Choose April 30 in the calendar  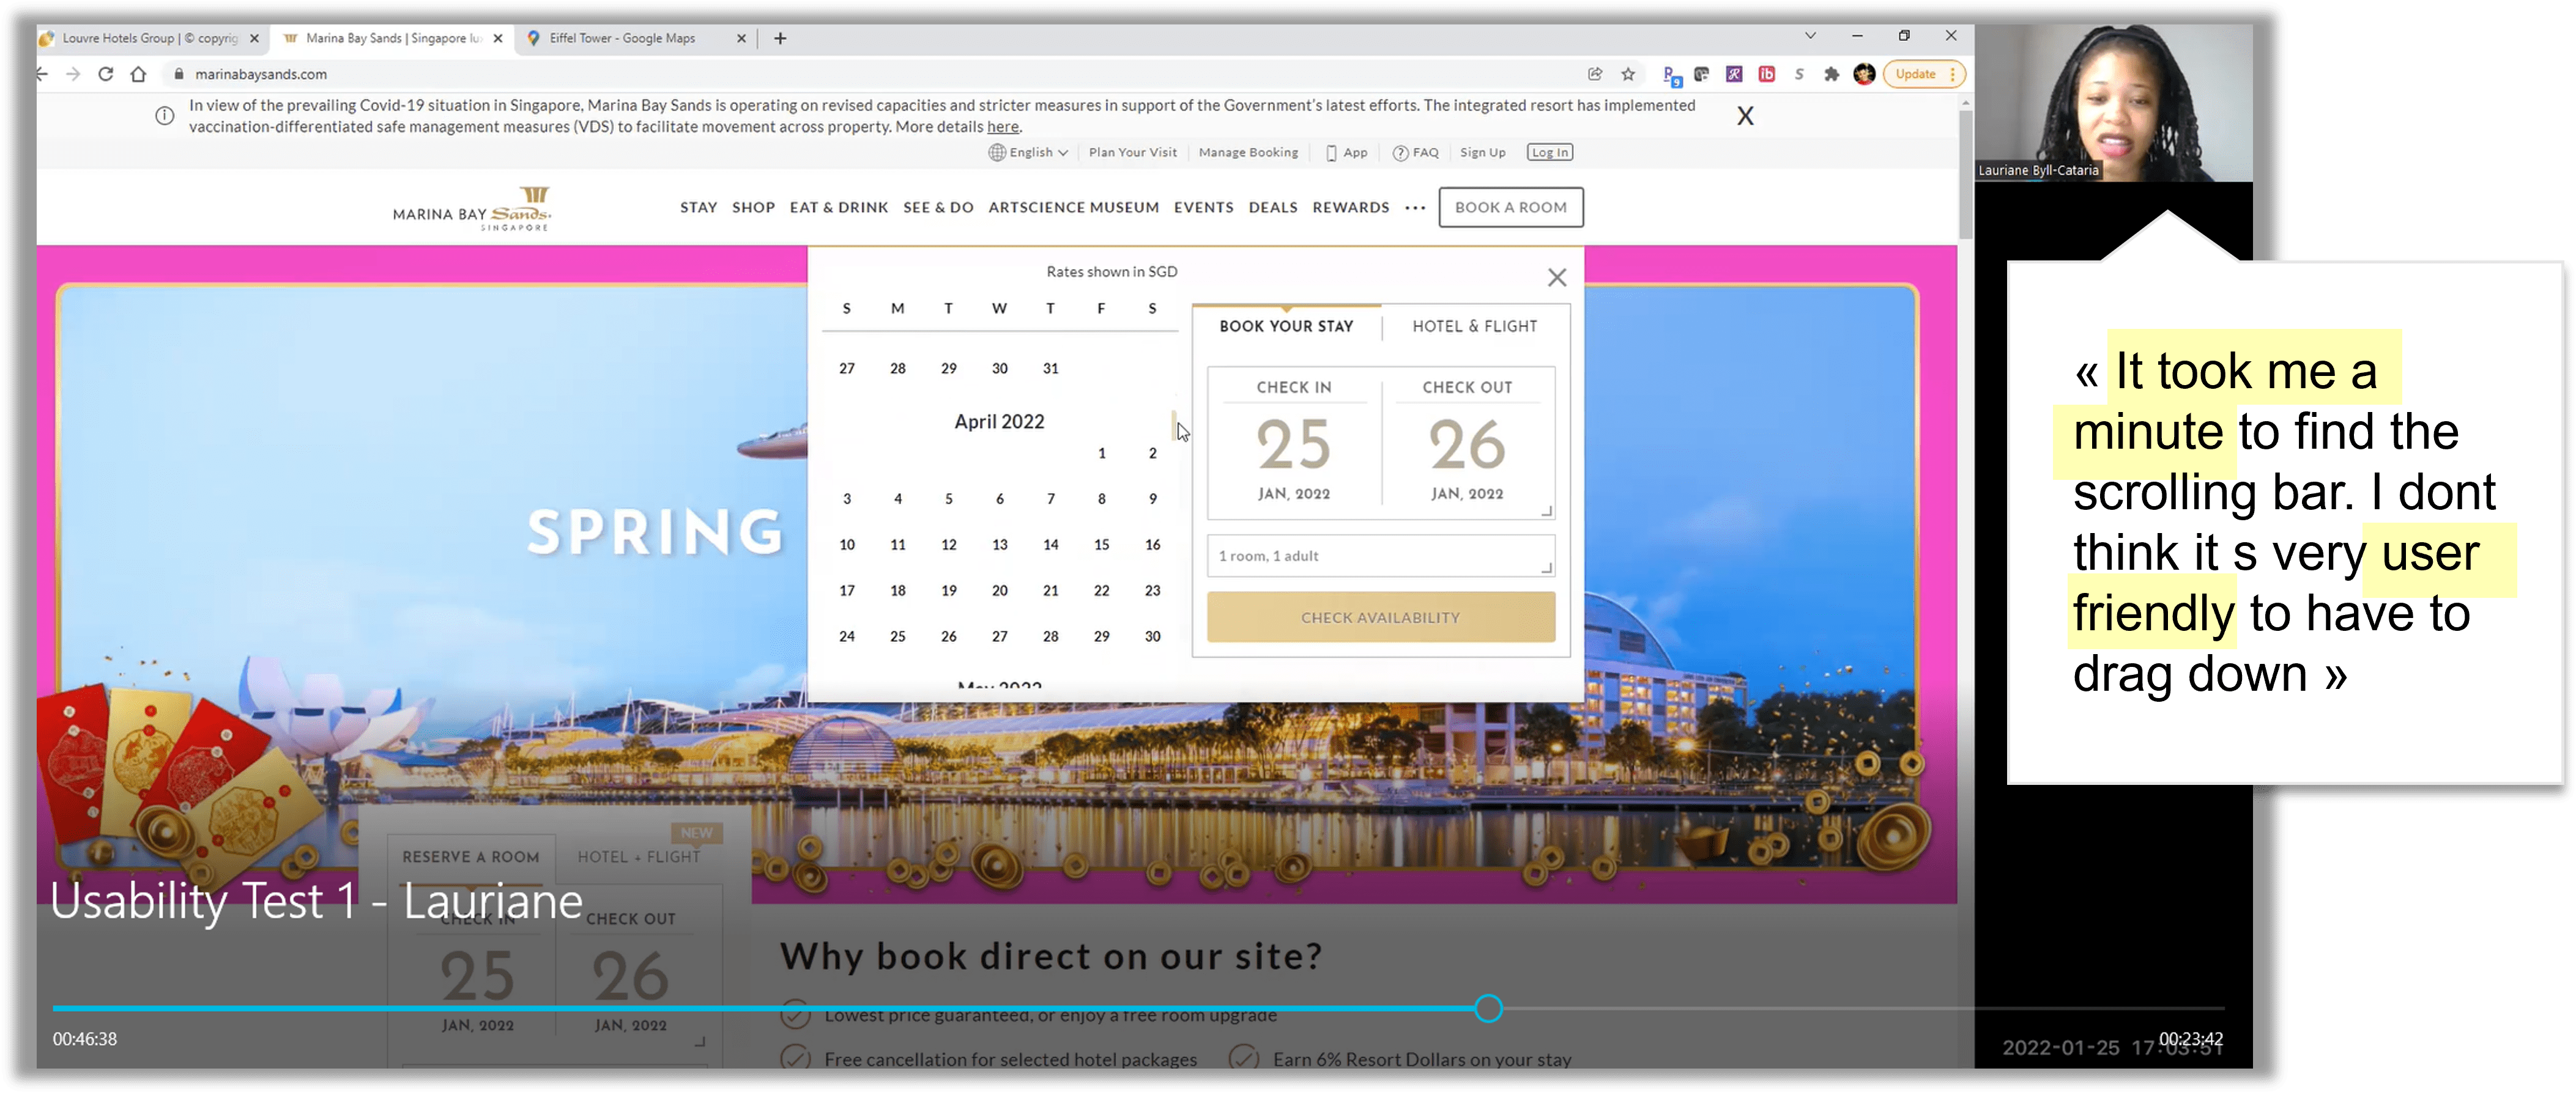(x=1152, y=636)
